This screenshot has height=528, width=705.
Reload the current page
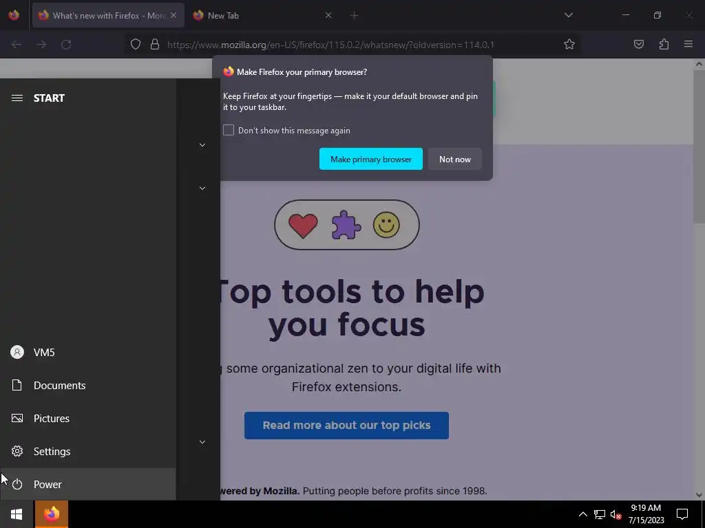coord(66,45)
